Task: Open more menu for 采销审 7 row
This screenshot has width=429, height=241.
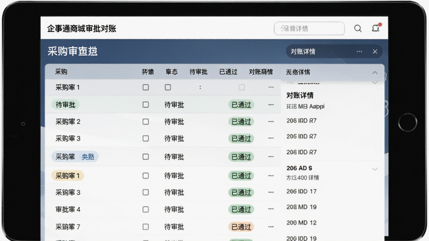Action: click(x=271, y=227)
